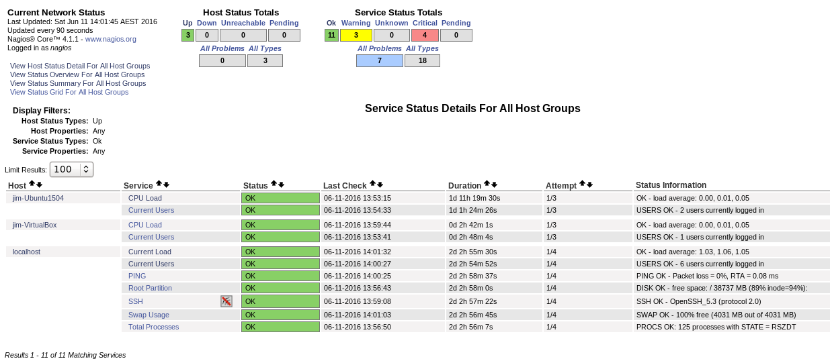Sort Last Check column ascending with up arrow

coord(372,184)
